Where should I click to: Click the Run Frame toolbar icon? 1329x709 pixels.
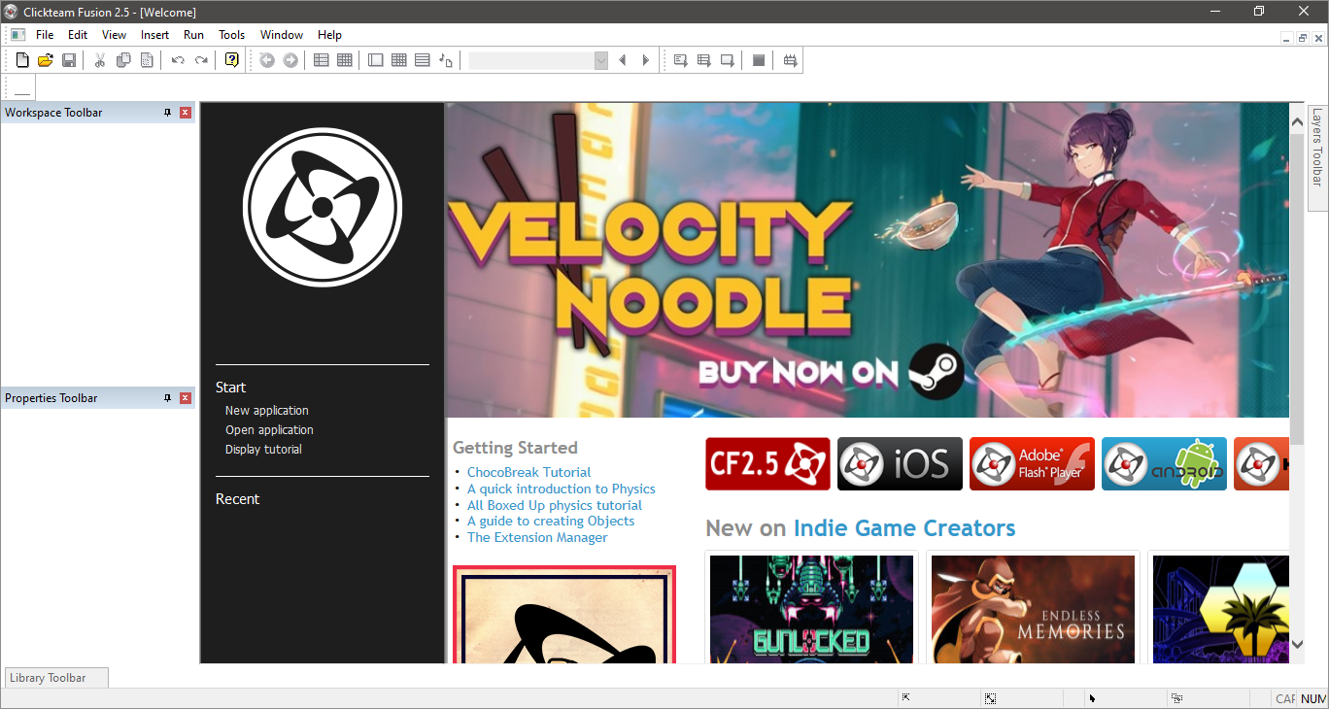tap(728, 60)
